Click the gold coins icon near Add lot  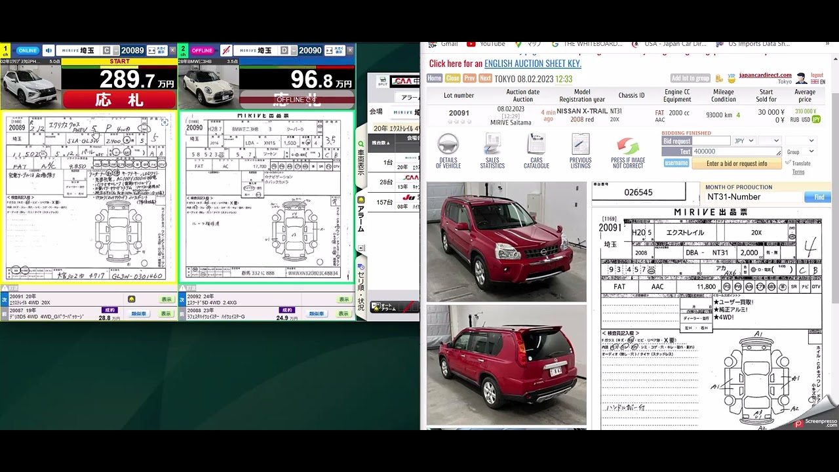point(719,79)
